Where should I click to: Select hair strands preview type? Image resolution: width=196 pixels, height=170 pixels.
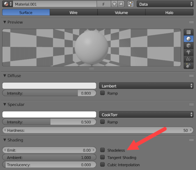[x=188, y=59]
